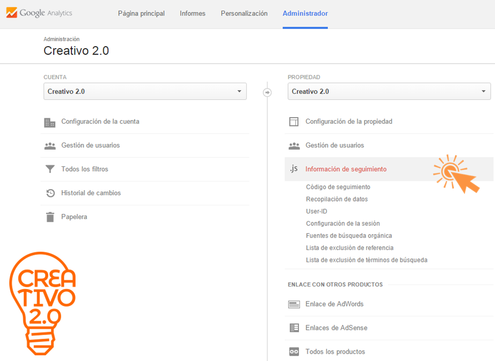The height and width of the screenshot is (361, 495).
Task: Click the trash bin icon
Action: pyautogui.click(x=50, y=217)
